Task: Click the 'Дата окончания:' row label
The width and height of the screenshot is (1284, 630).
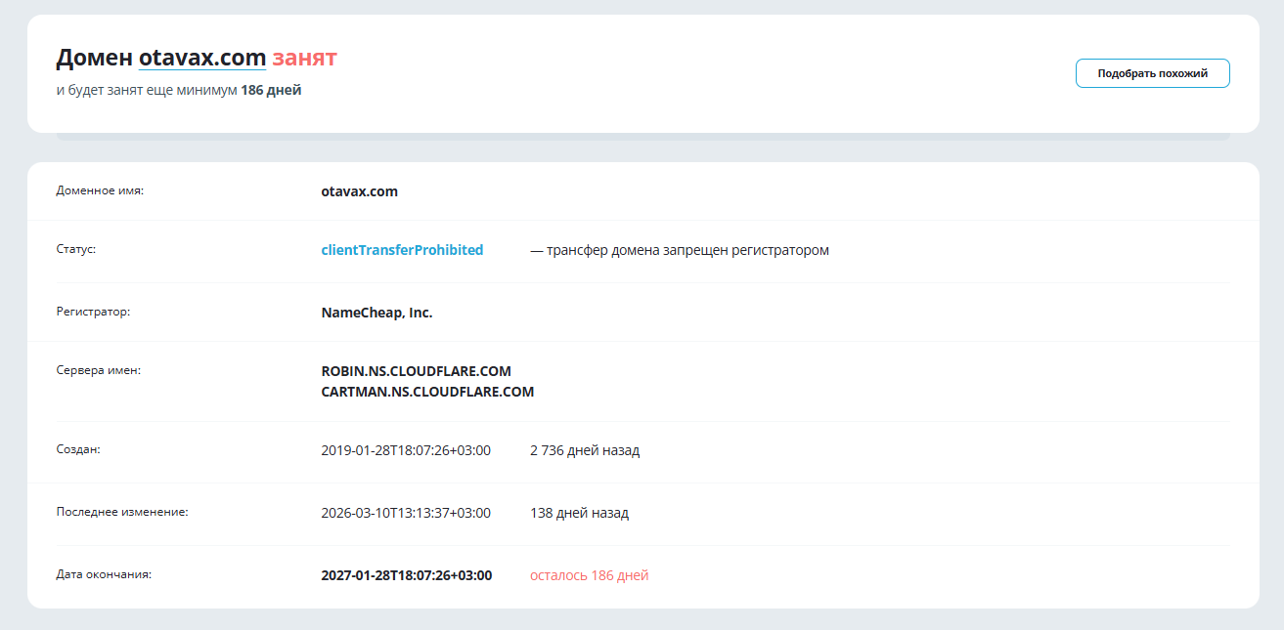Action: (104, 574)
